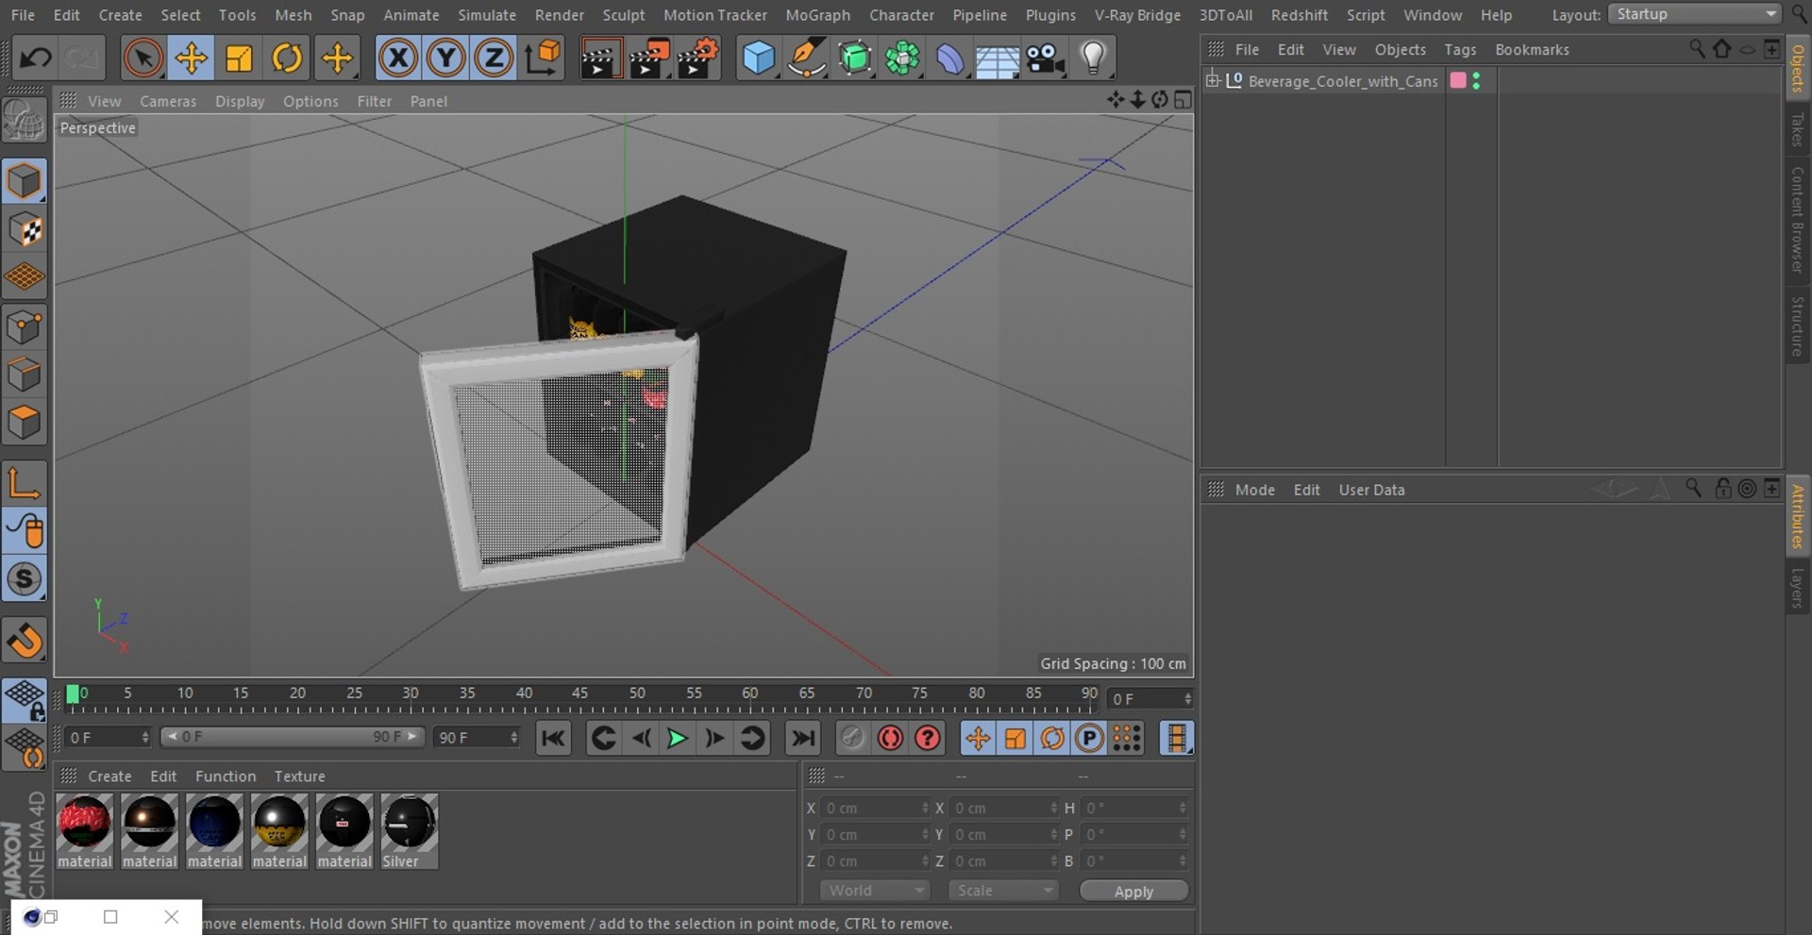This screenshot has height=935, width=1812.
Task: Activate the Scale tool in top toolbar
Action: [x=239, y=58]
